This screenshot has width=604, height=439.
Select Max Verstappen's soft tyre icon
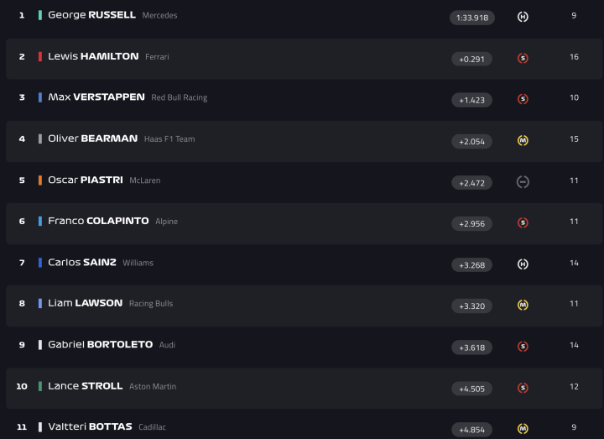coord(523,99)
